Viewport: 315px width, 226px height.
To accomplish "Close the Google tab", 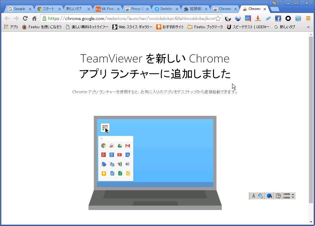I will (x=30, y=9).
